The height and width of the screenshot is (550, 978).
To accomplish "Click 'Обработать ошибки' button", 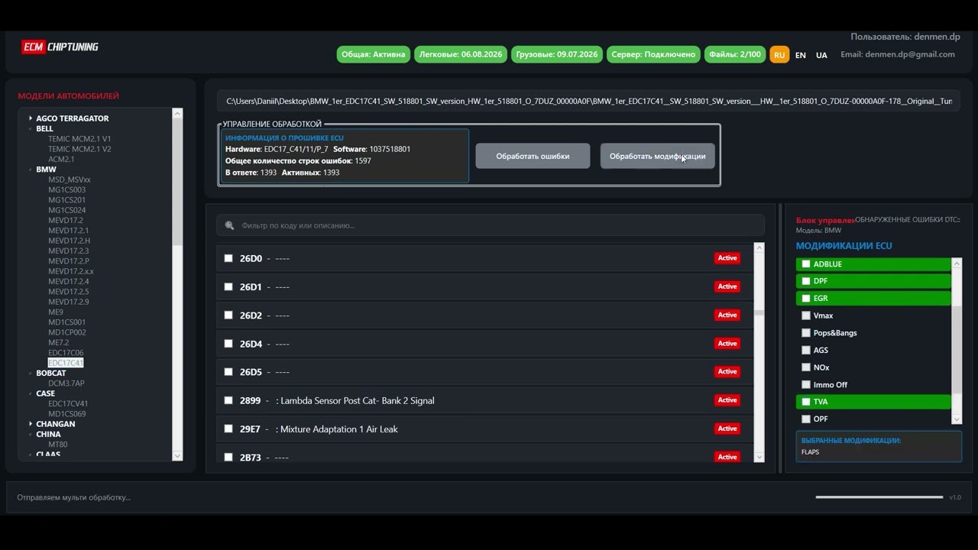I will point(533,156).
